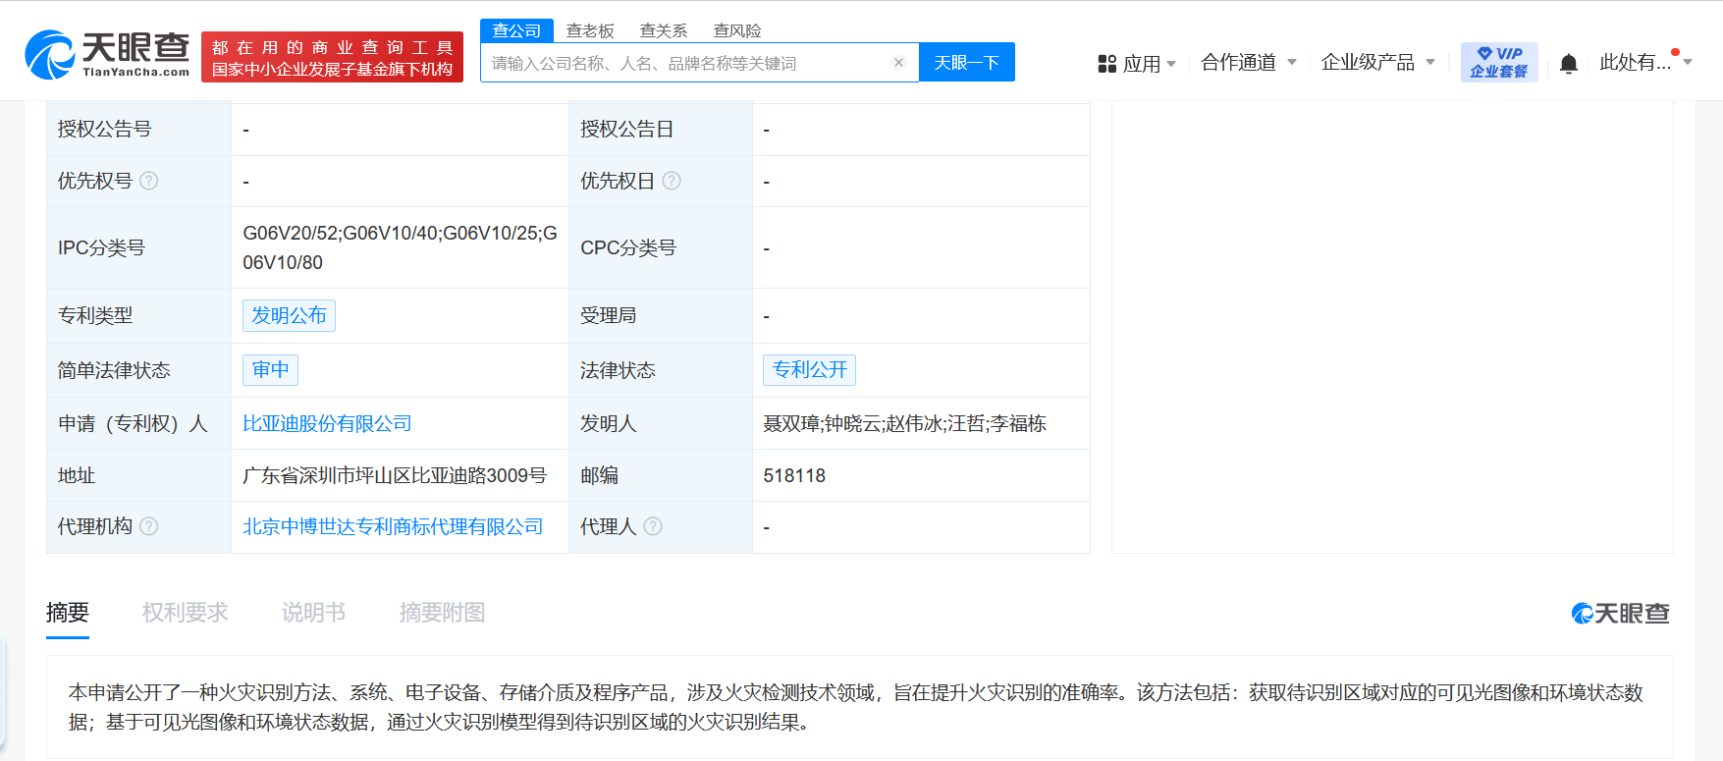Select the 查风险 search tab
The image size is (1723, 761).
click(736, 30)
